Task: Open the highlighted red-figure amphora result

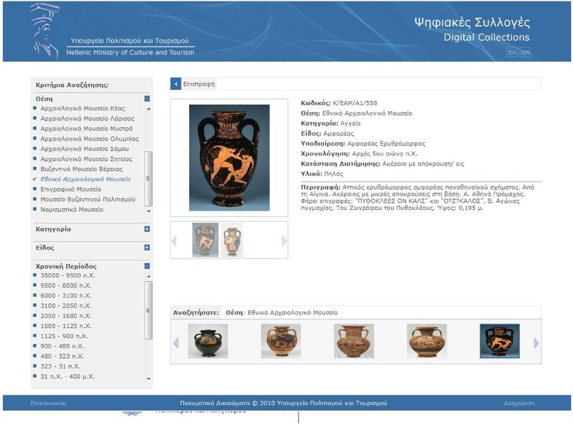Action: tap(500, 341)
